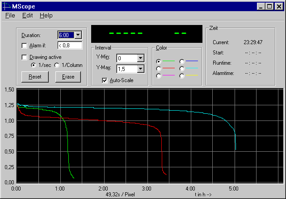Uncheck the Auto-Scale checkbox

pos(105,80)
